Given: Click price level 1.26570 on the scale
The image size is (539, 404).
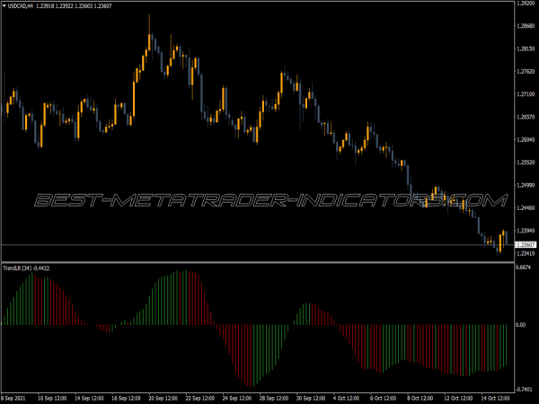Looking at the screenshot, I should point(526,117).
